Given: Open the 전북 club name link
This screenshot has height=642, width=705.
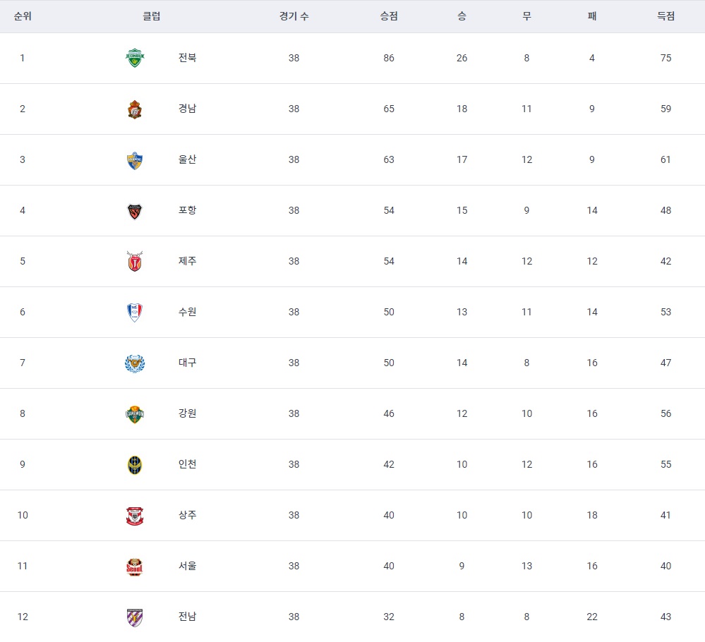Looking at the screenshot, I should coord(187,58).
